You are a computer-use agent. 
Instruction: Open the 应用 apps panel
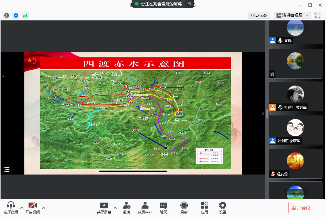[204, 208]
